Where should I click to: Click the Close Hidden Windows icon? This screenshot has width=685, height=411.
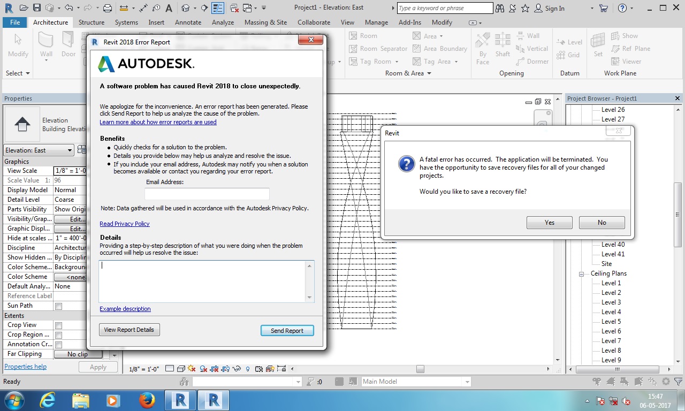point(233,8)
